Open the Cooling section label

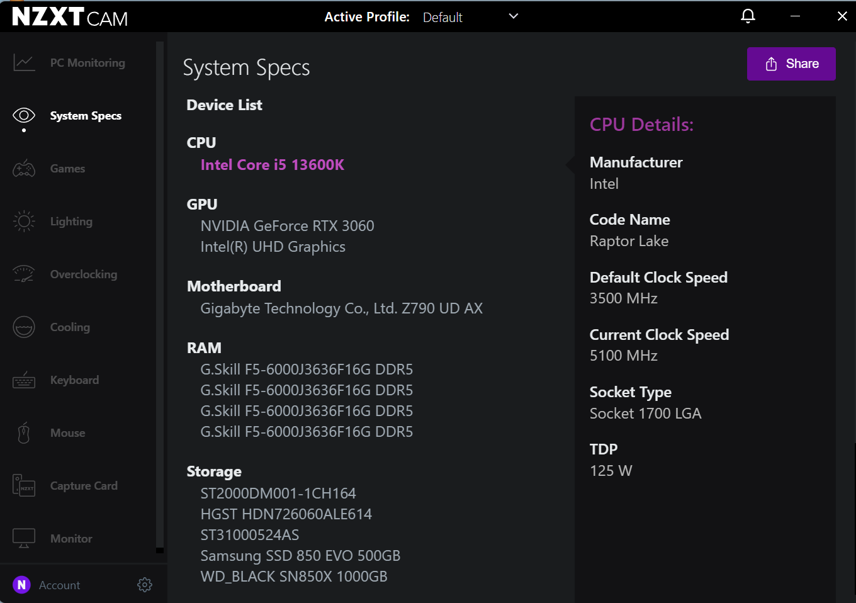point(70,327)
